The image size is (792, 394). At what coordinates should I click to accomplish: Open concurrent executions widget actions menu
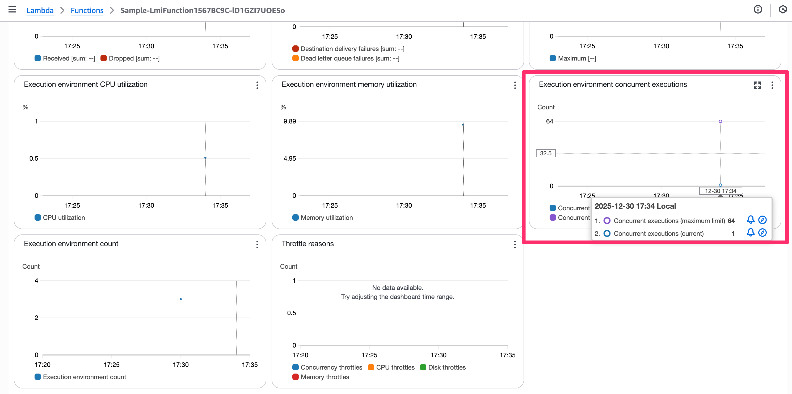click(772, 85)
